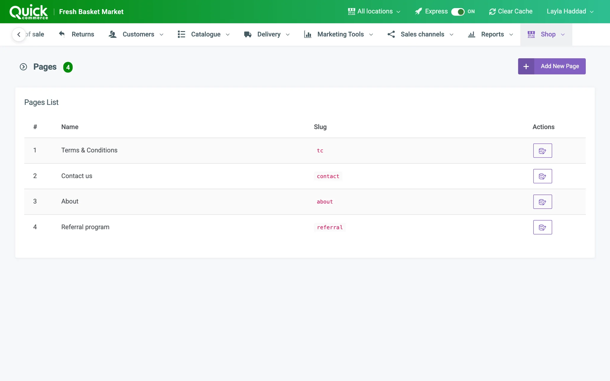
Task: Click the Clear Cache refresh icon
Action: (x=492, y=12)
